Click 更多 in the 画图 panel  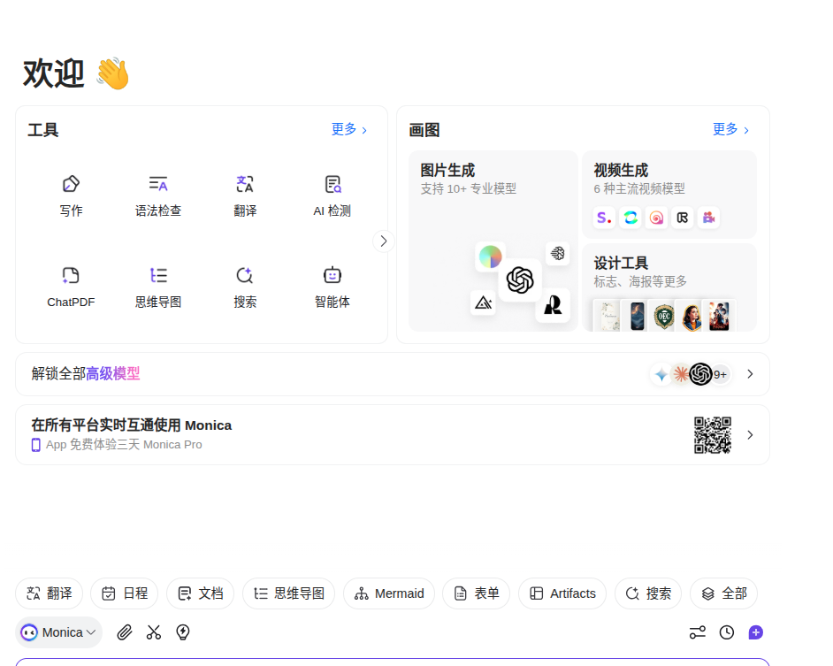point(730,129)
